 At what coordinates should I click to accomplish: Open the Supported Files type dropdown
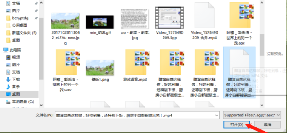252,115
